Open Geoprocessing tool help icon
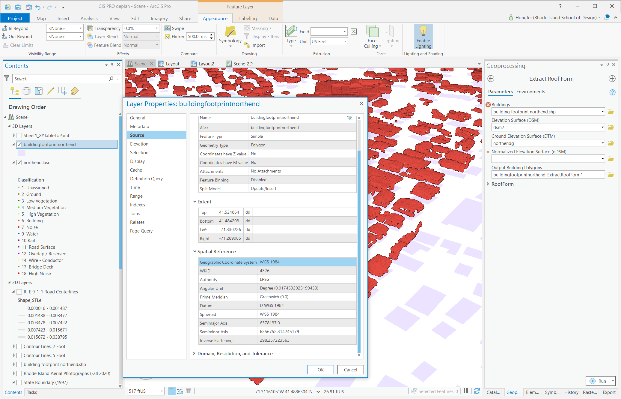 pyautogui.click(x=612, y=92)
